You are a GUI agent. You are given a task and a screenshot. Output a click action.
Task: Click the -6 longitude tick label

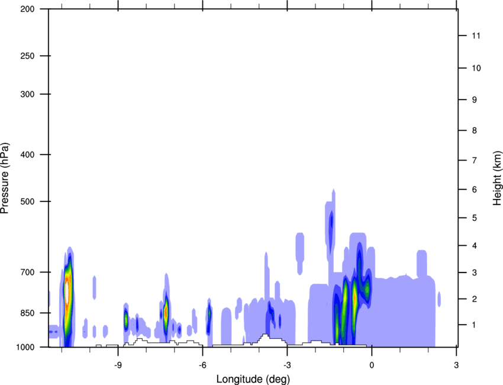202,365
